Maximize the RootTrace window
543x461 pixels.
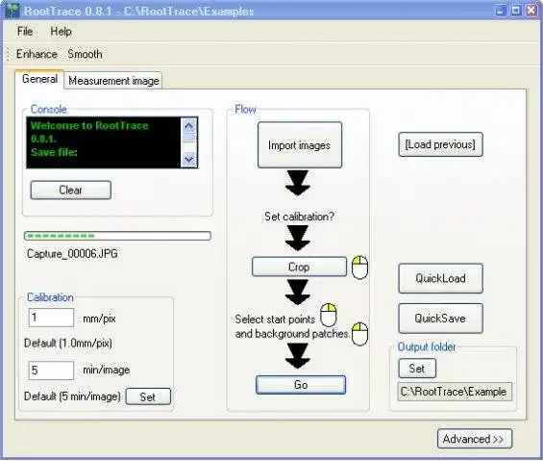(516, 10)
